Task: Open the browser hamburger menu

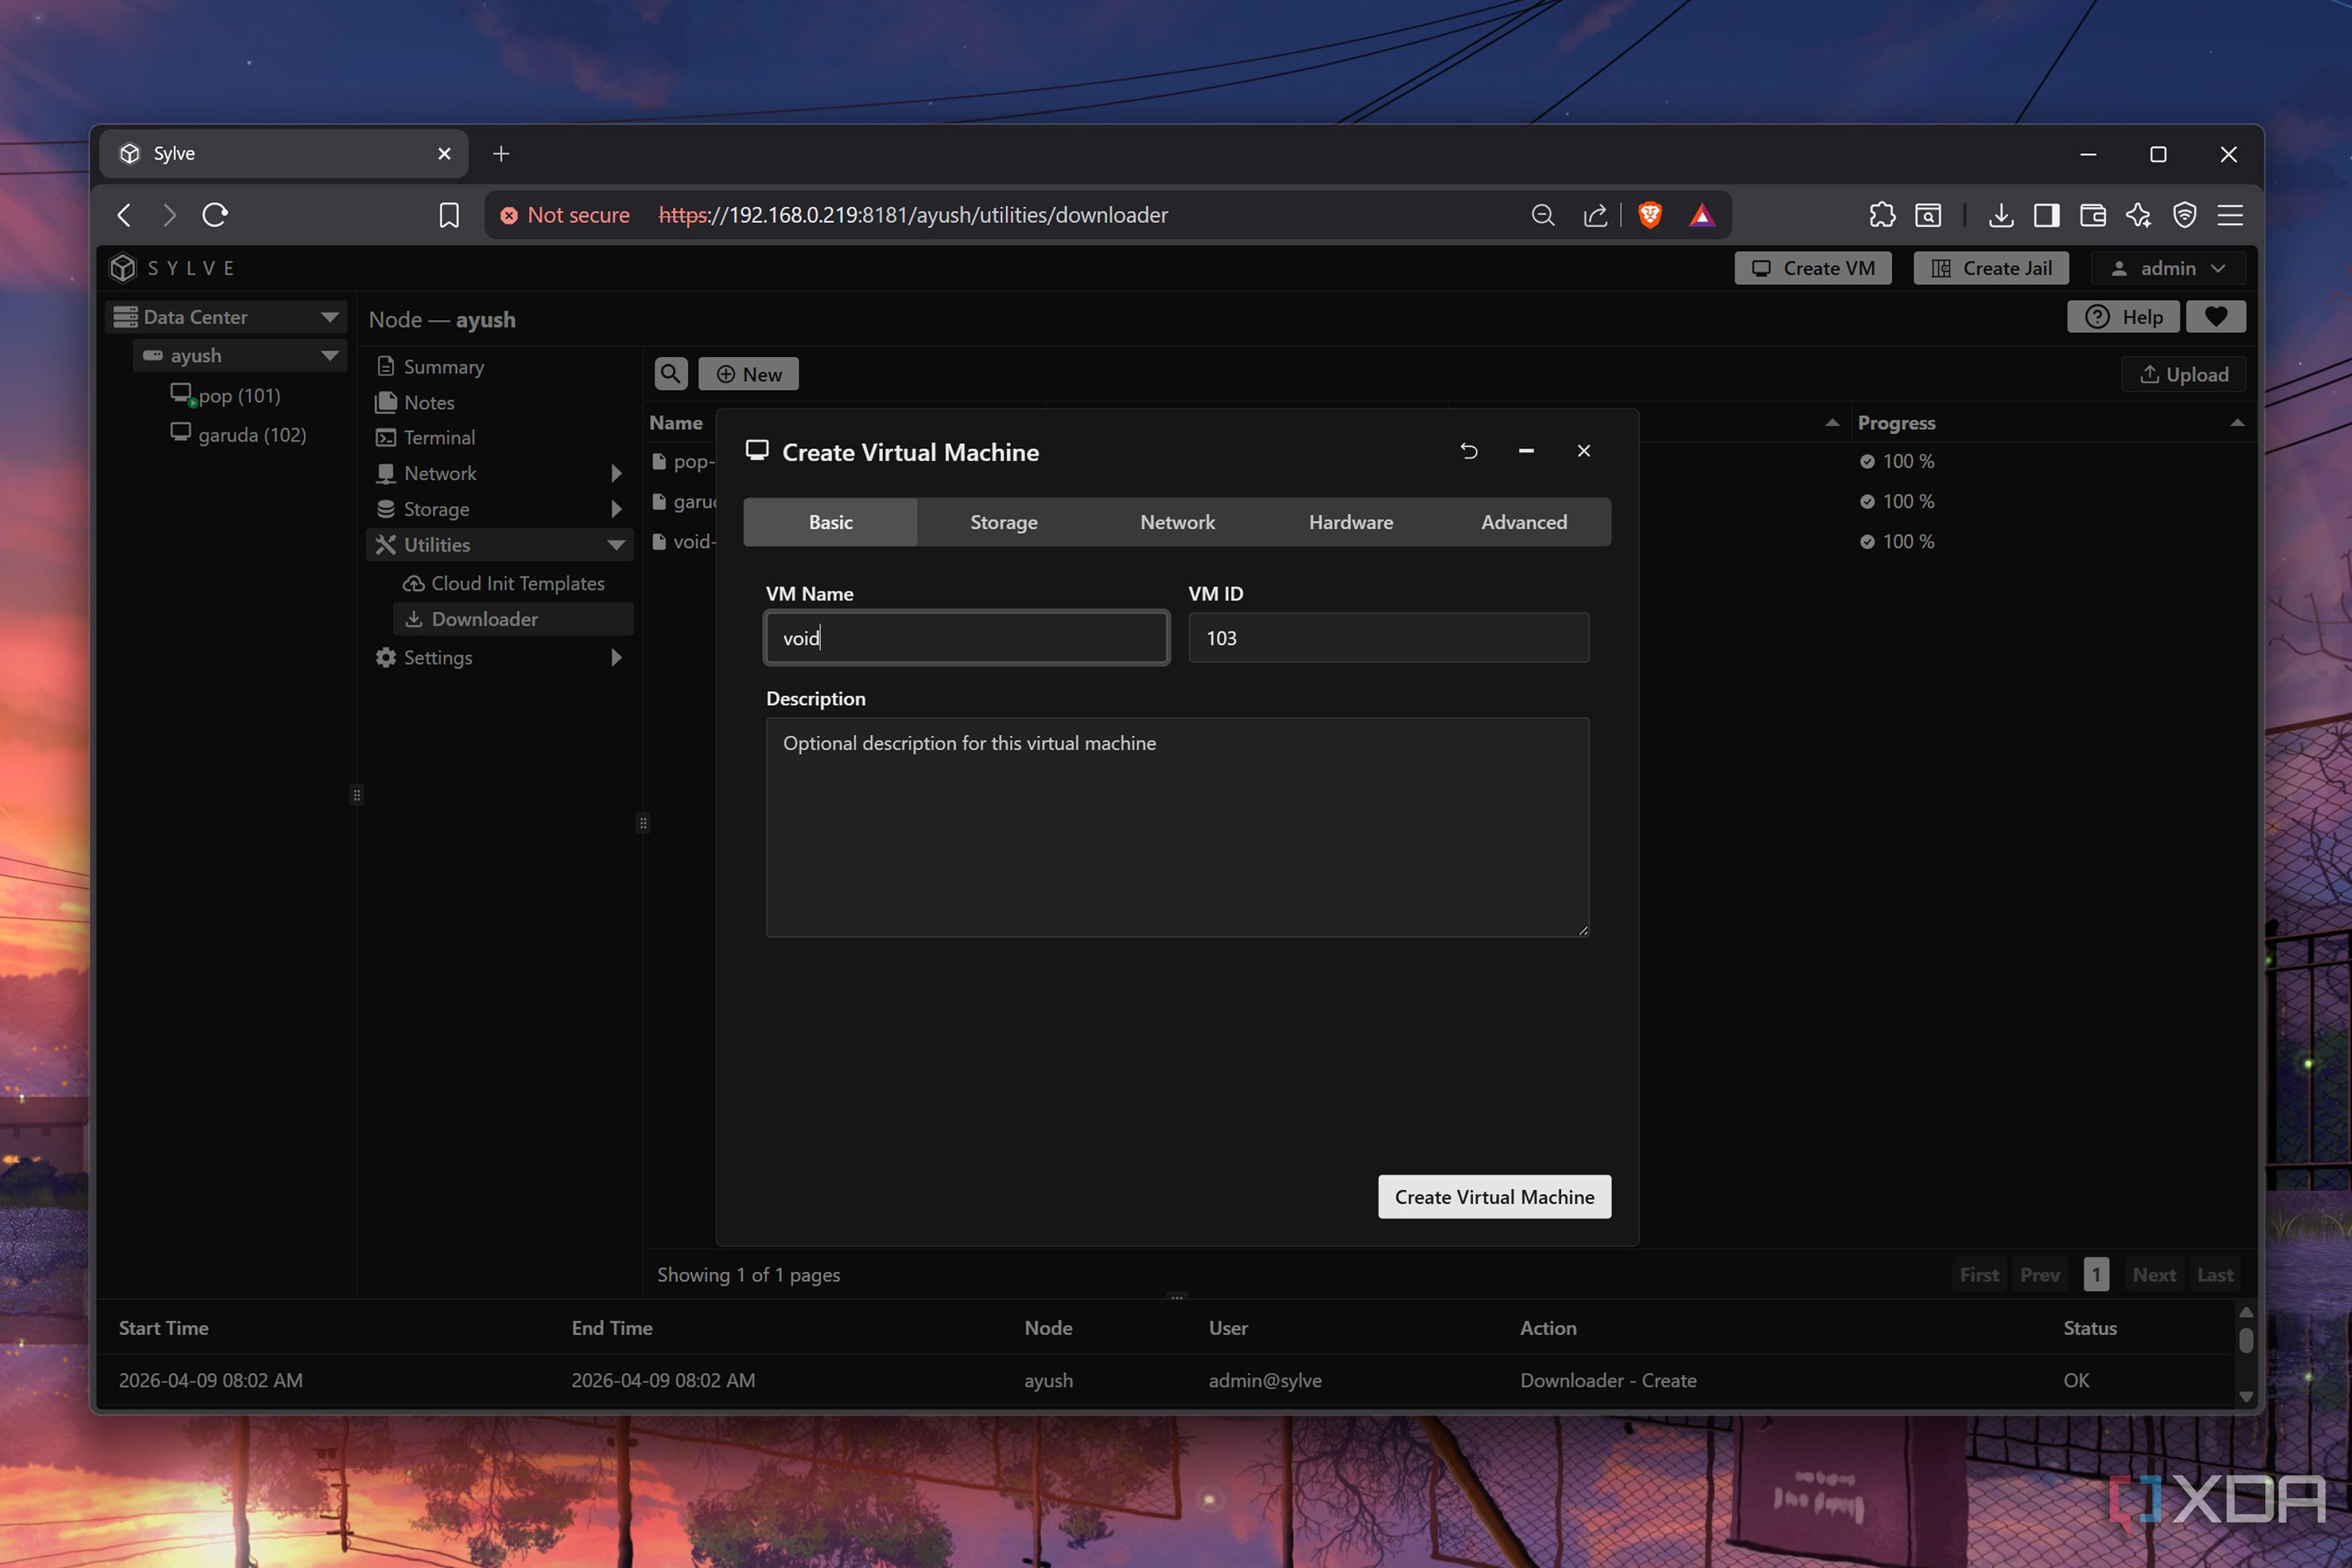Action: click(2230, 215)
